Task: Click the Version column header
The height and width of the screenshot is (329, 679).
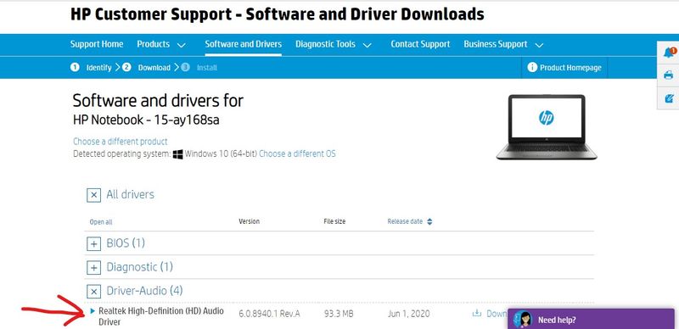Action: (249, 221)
